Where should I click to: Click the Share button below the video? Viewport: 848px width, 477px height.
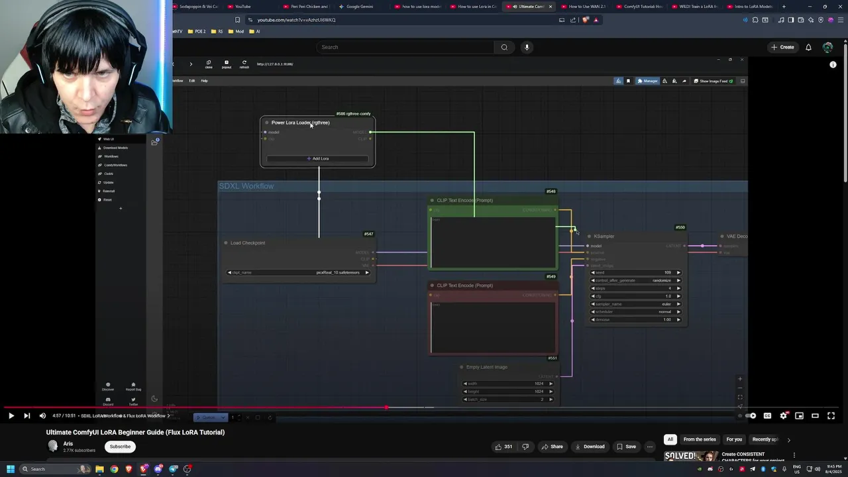click(552, 447)
